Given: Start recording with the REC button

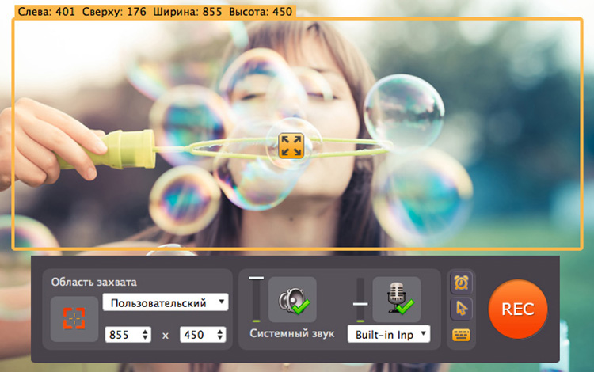Looking at the screenshot, I should [x=518, y=309].
